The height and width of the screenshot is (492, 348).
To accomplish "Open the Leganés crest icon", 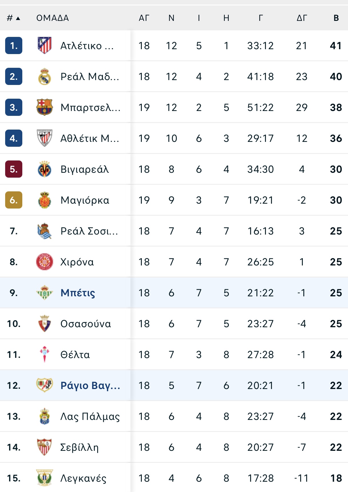I will point(45,478).
